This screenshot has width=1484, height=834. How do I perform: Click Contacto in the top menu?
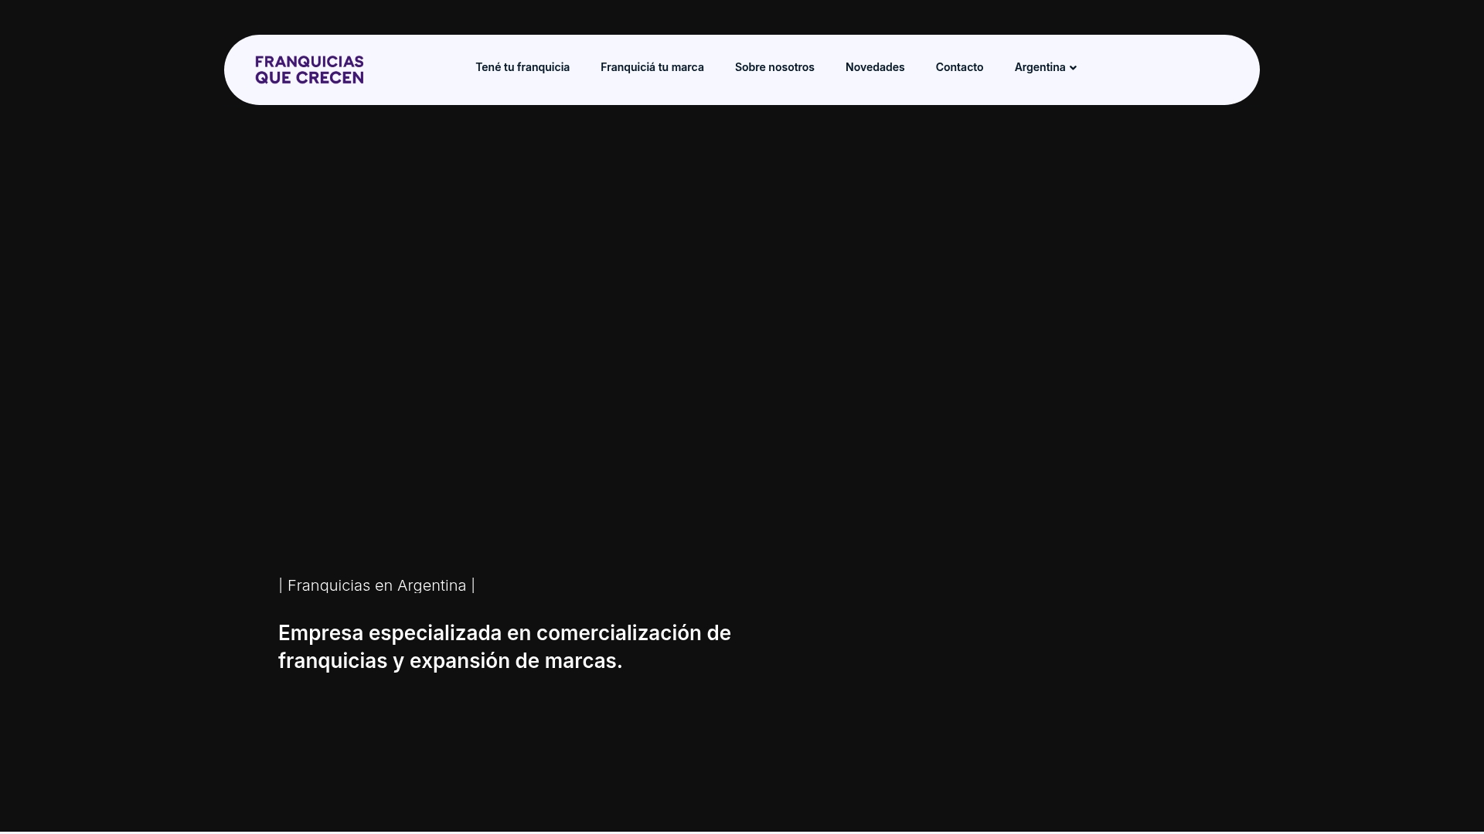[959, 67]
